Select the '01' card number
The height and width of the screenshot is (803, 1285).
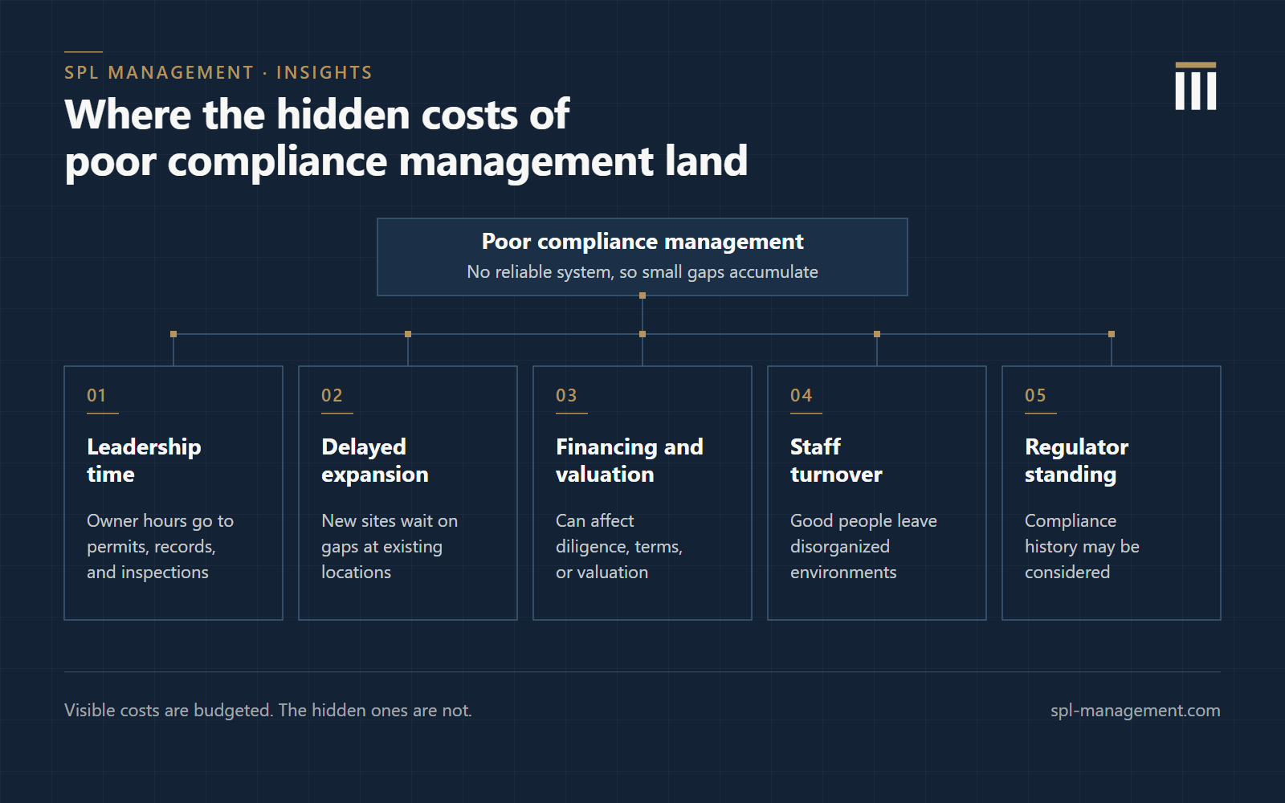(x=96, y=395)
